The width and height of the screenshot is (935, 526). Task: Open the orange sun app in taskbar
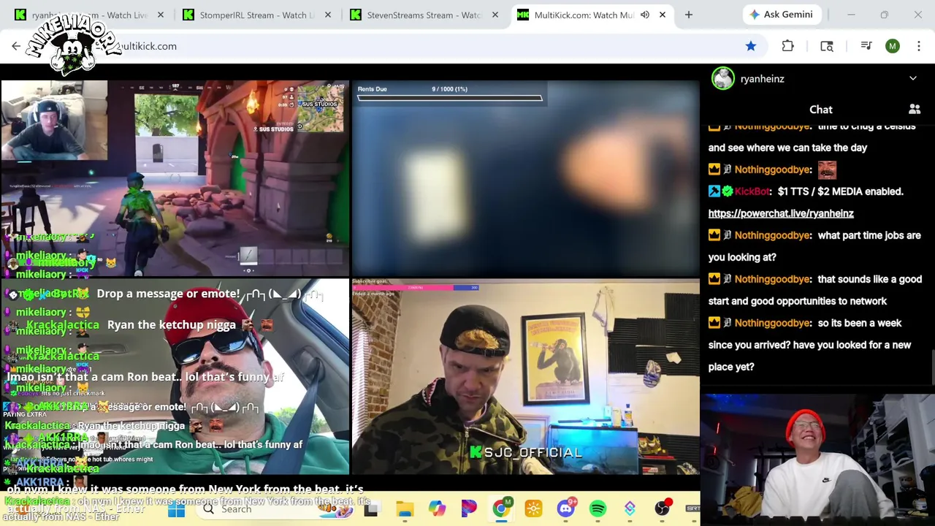point(533,509)
